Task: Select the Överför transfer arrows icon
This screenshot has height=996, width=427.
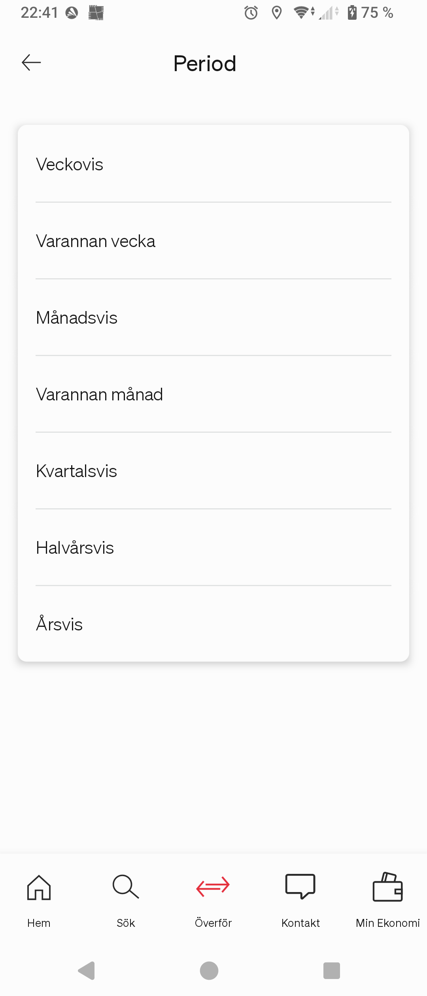Action: [213, 887]
